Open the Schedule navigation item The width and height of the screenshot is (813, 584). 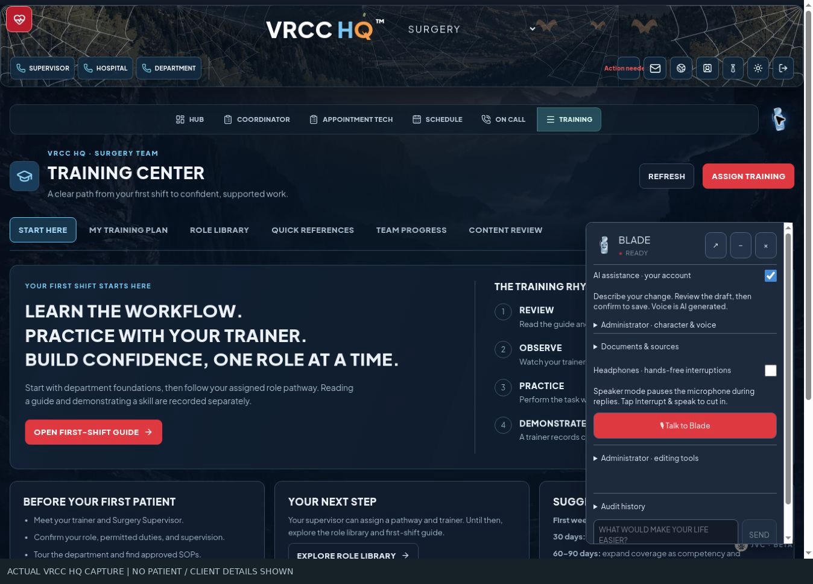(x=437, y=119)
